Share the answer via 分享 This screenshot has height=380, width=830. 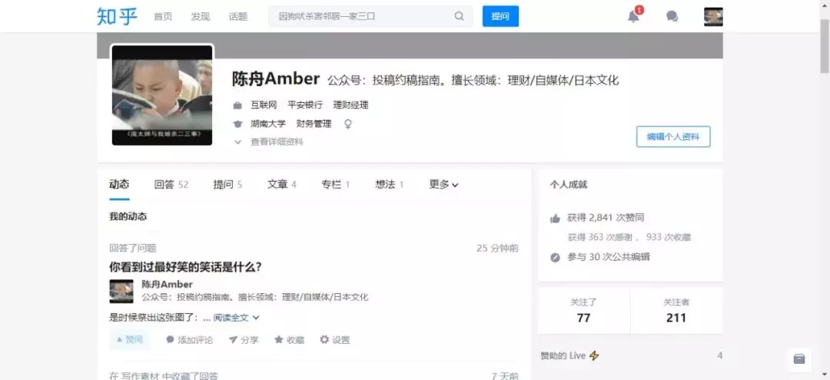click(244, 340)
